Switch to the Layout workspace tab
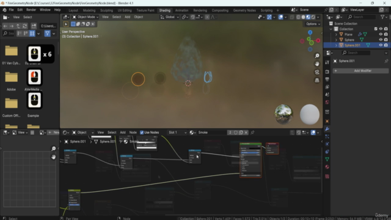 [73, 10]
